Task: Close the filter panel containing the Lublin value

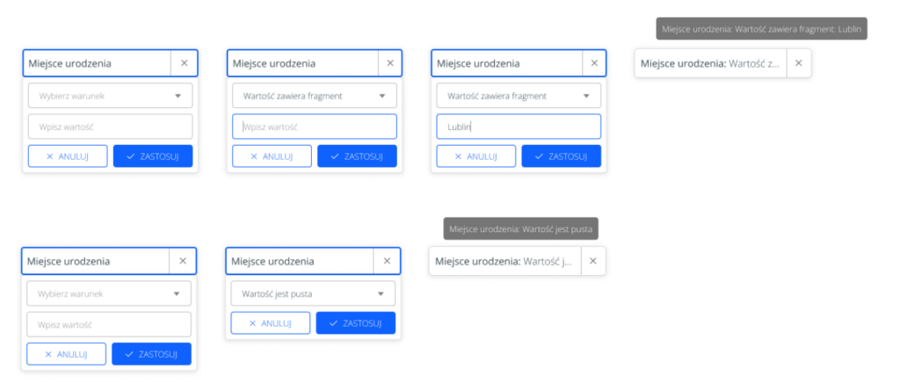Action: click(x=593, y=63)
